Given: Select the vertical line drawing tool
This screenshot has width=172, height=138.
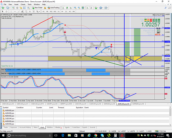Looking at the screenshot, I should click(11, 11).
